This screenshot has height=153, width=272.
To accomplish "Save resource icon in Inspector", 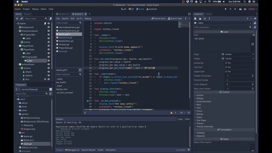I will tap(205, 19).
